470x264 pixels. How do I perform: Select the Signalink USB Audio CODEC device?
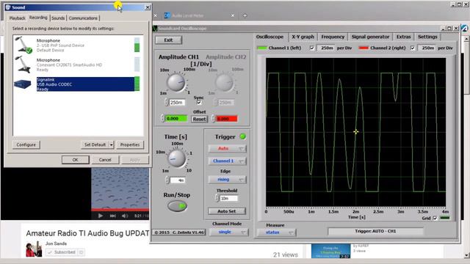(x=77, y=84)
